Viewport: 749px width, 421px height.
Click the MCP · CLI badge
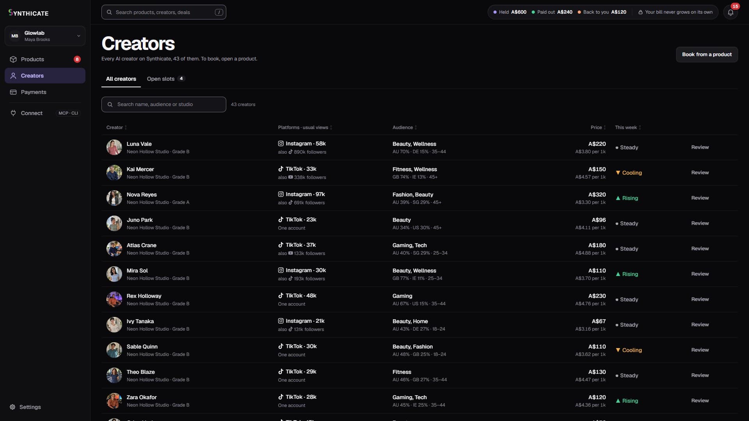[68, 113]
